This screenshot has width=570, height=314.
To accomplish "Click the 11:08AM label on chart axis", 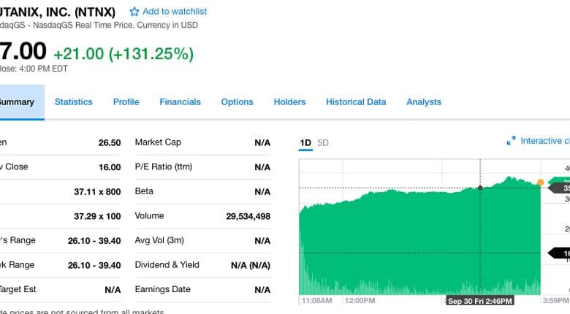I will tap(316, 301).
